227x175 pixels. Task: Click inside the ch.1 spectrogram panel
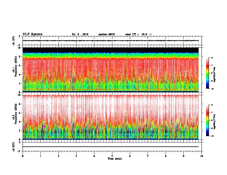[x=111, y=70]
